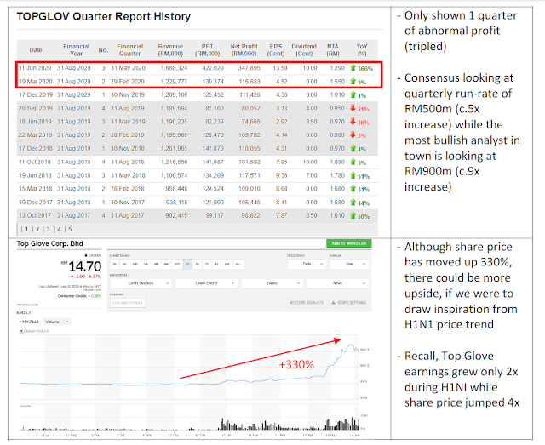Click the red down arrow on the 22 Mar 2019 row

click(x=353, y=134)
